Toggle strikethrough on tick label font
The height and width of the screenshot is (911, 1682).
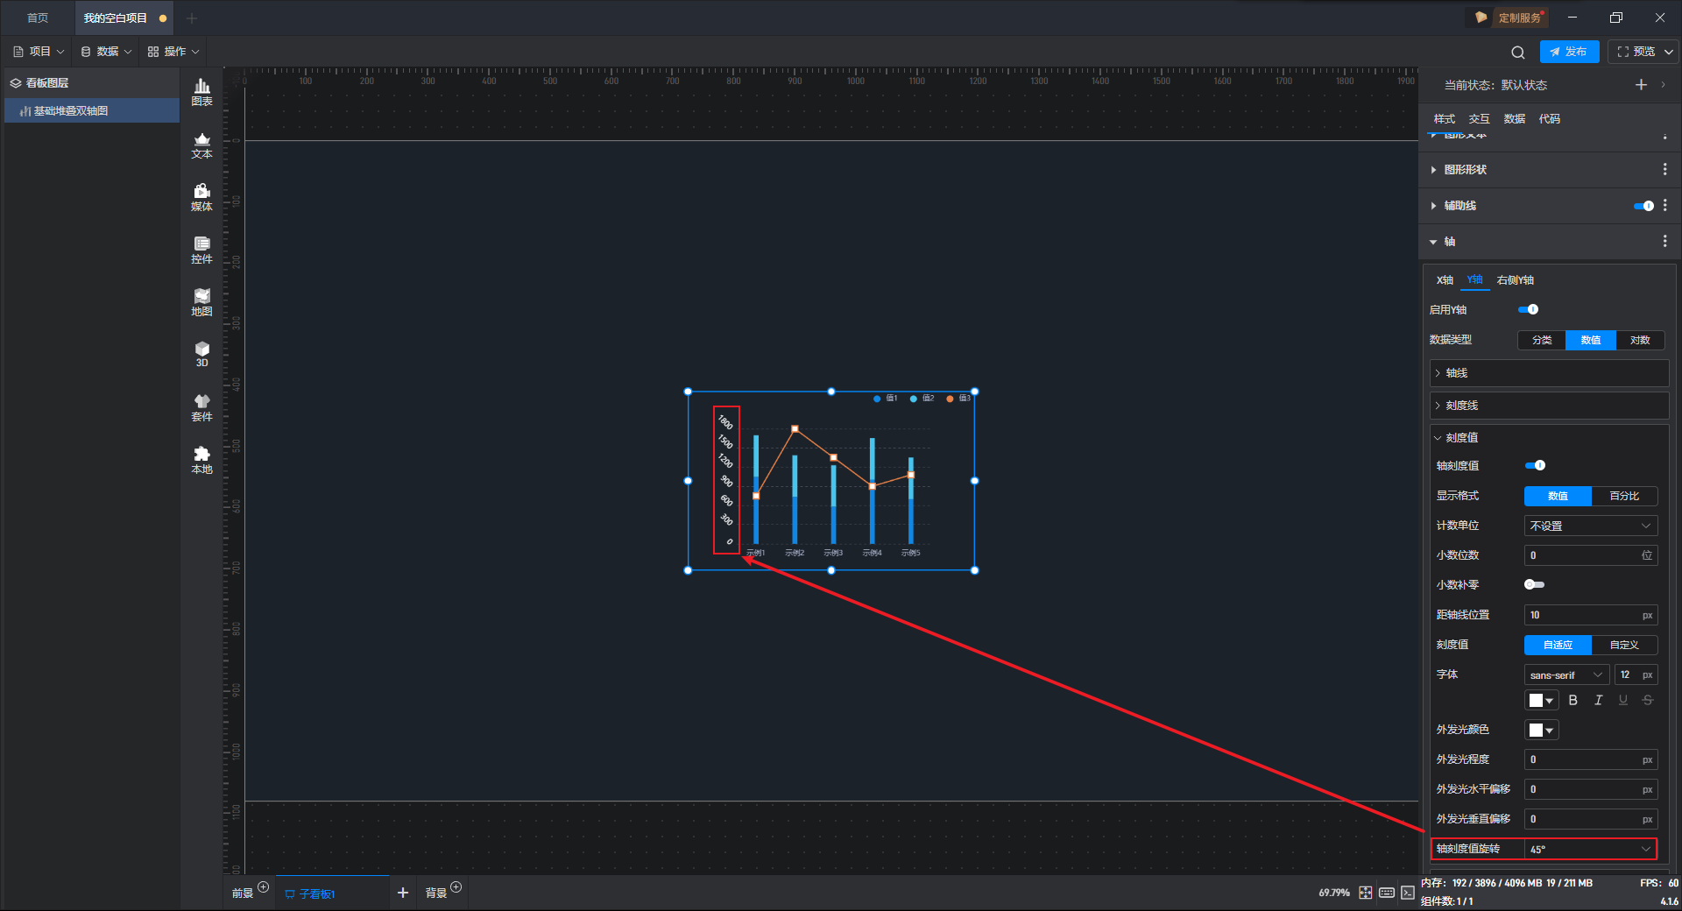(x=1648, y=700)
